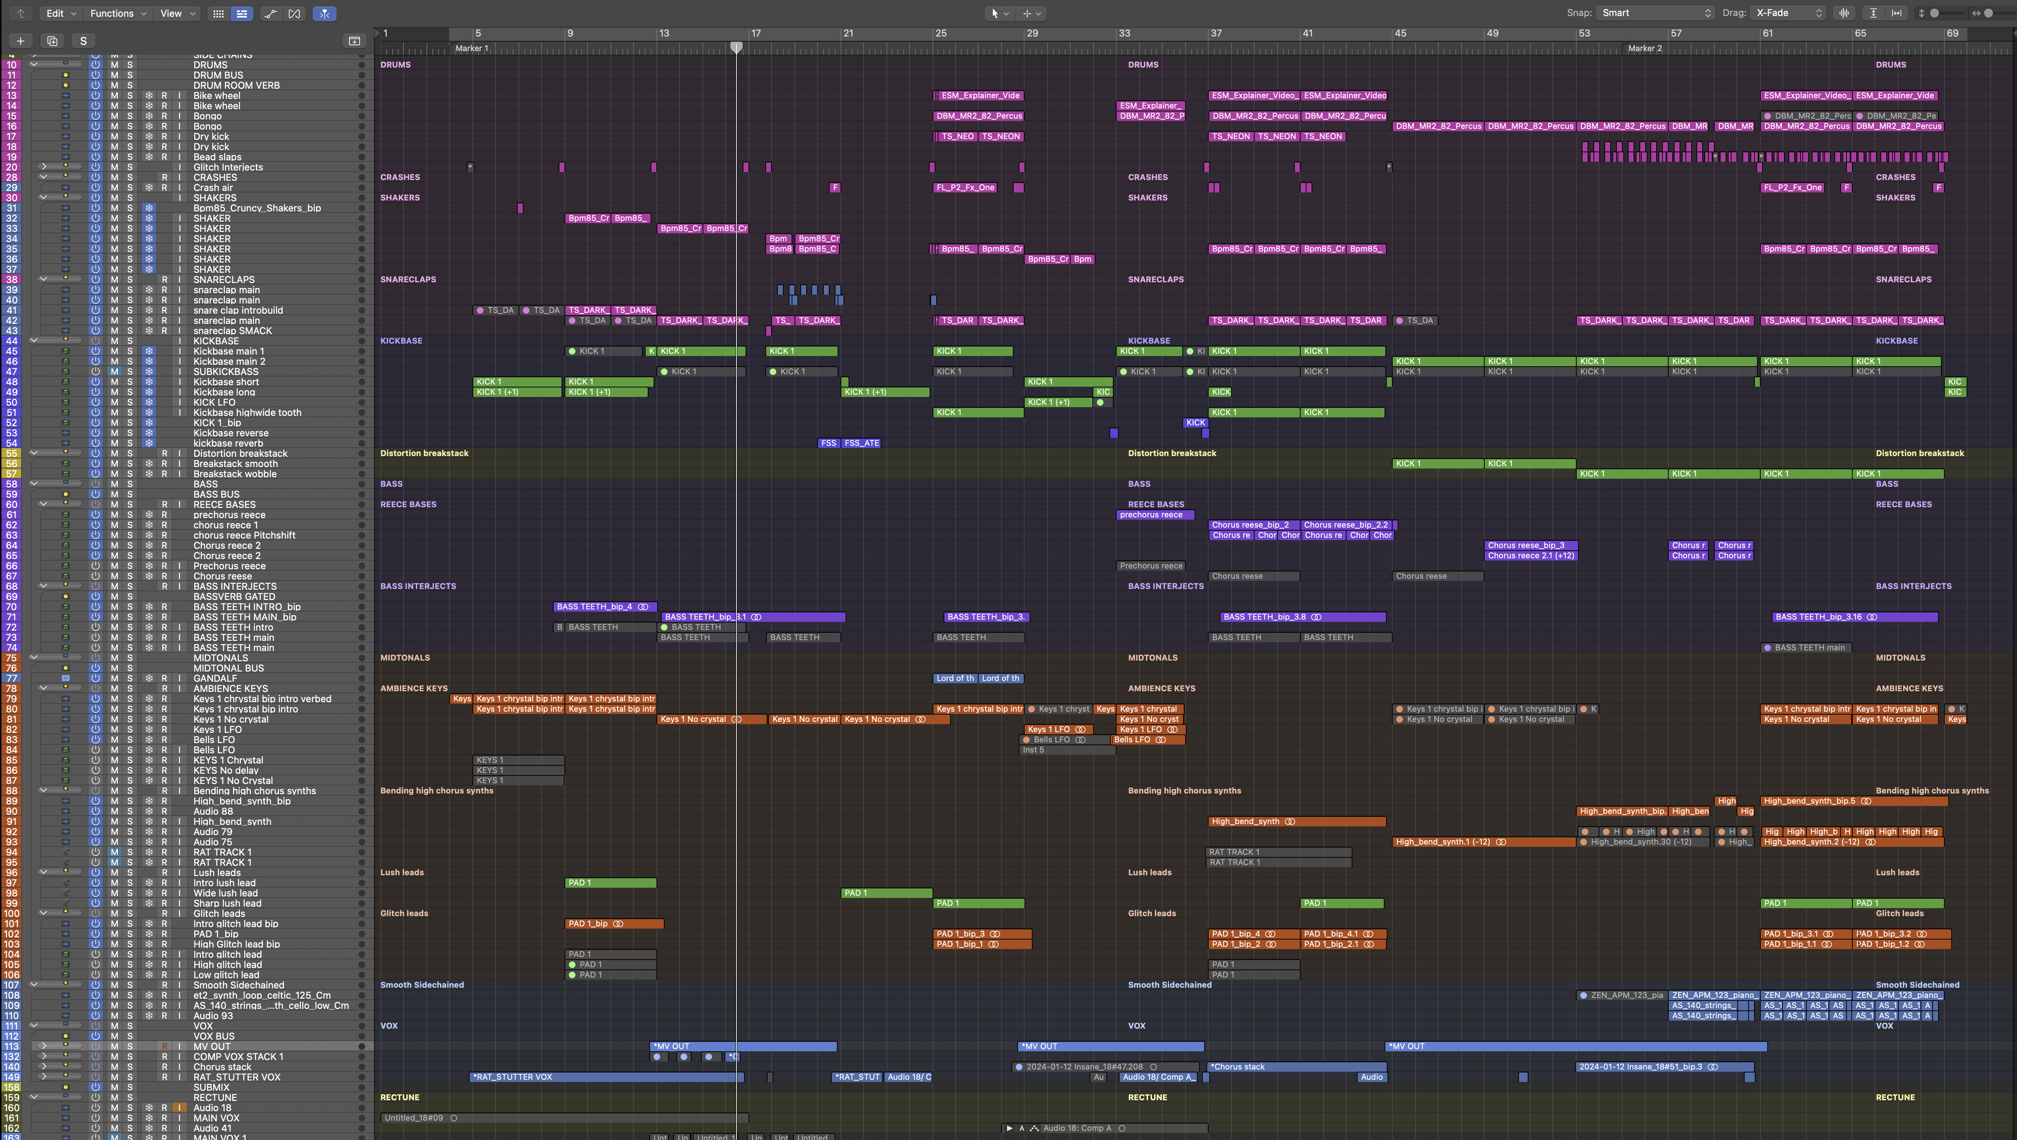Solo the CRASHES track stack
Image resolution: width=2017 pixels, height=1140 pixels.
[130, 178]
